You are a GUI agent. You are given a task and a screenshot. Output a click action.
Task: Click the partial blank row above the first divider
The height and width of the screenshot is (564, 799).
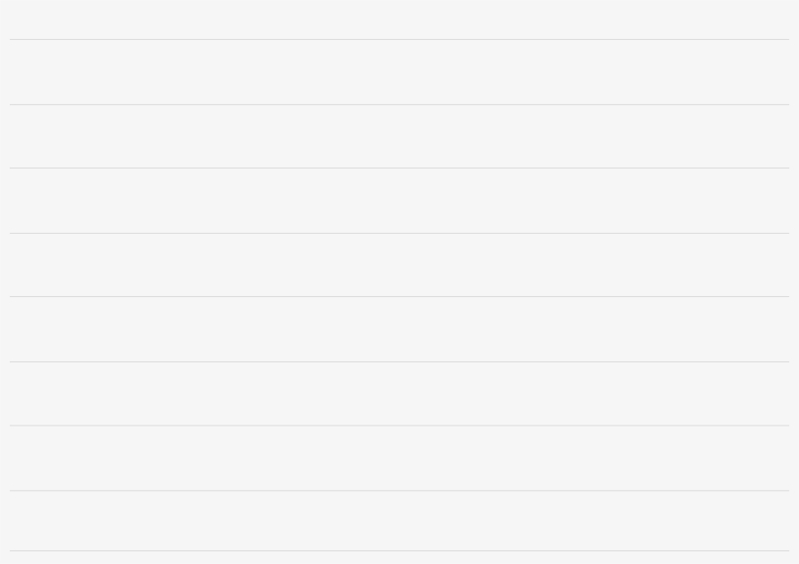(399, 19)
